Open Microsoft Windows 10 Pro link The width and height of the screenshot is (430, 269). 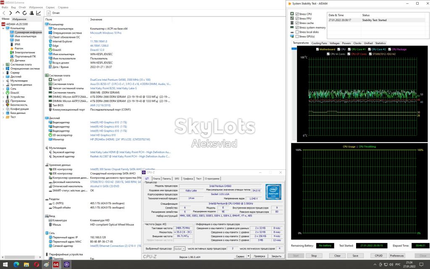click(105, 33)
